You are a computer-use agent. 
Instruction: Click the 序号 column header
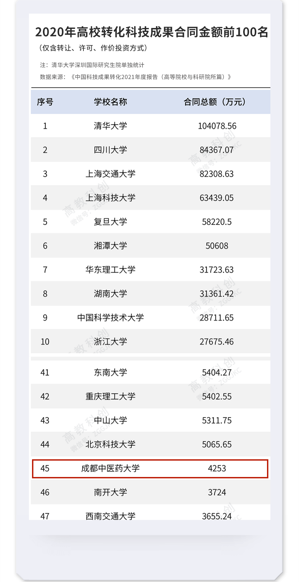[45, 102]
